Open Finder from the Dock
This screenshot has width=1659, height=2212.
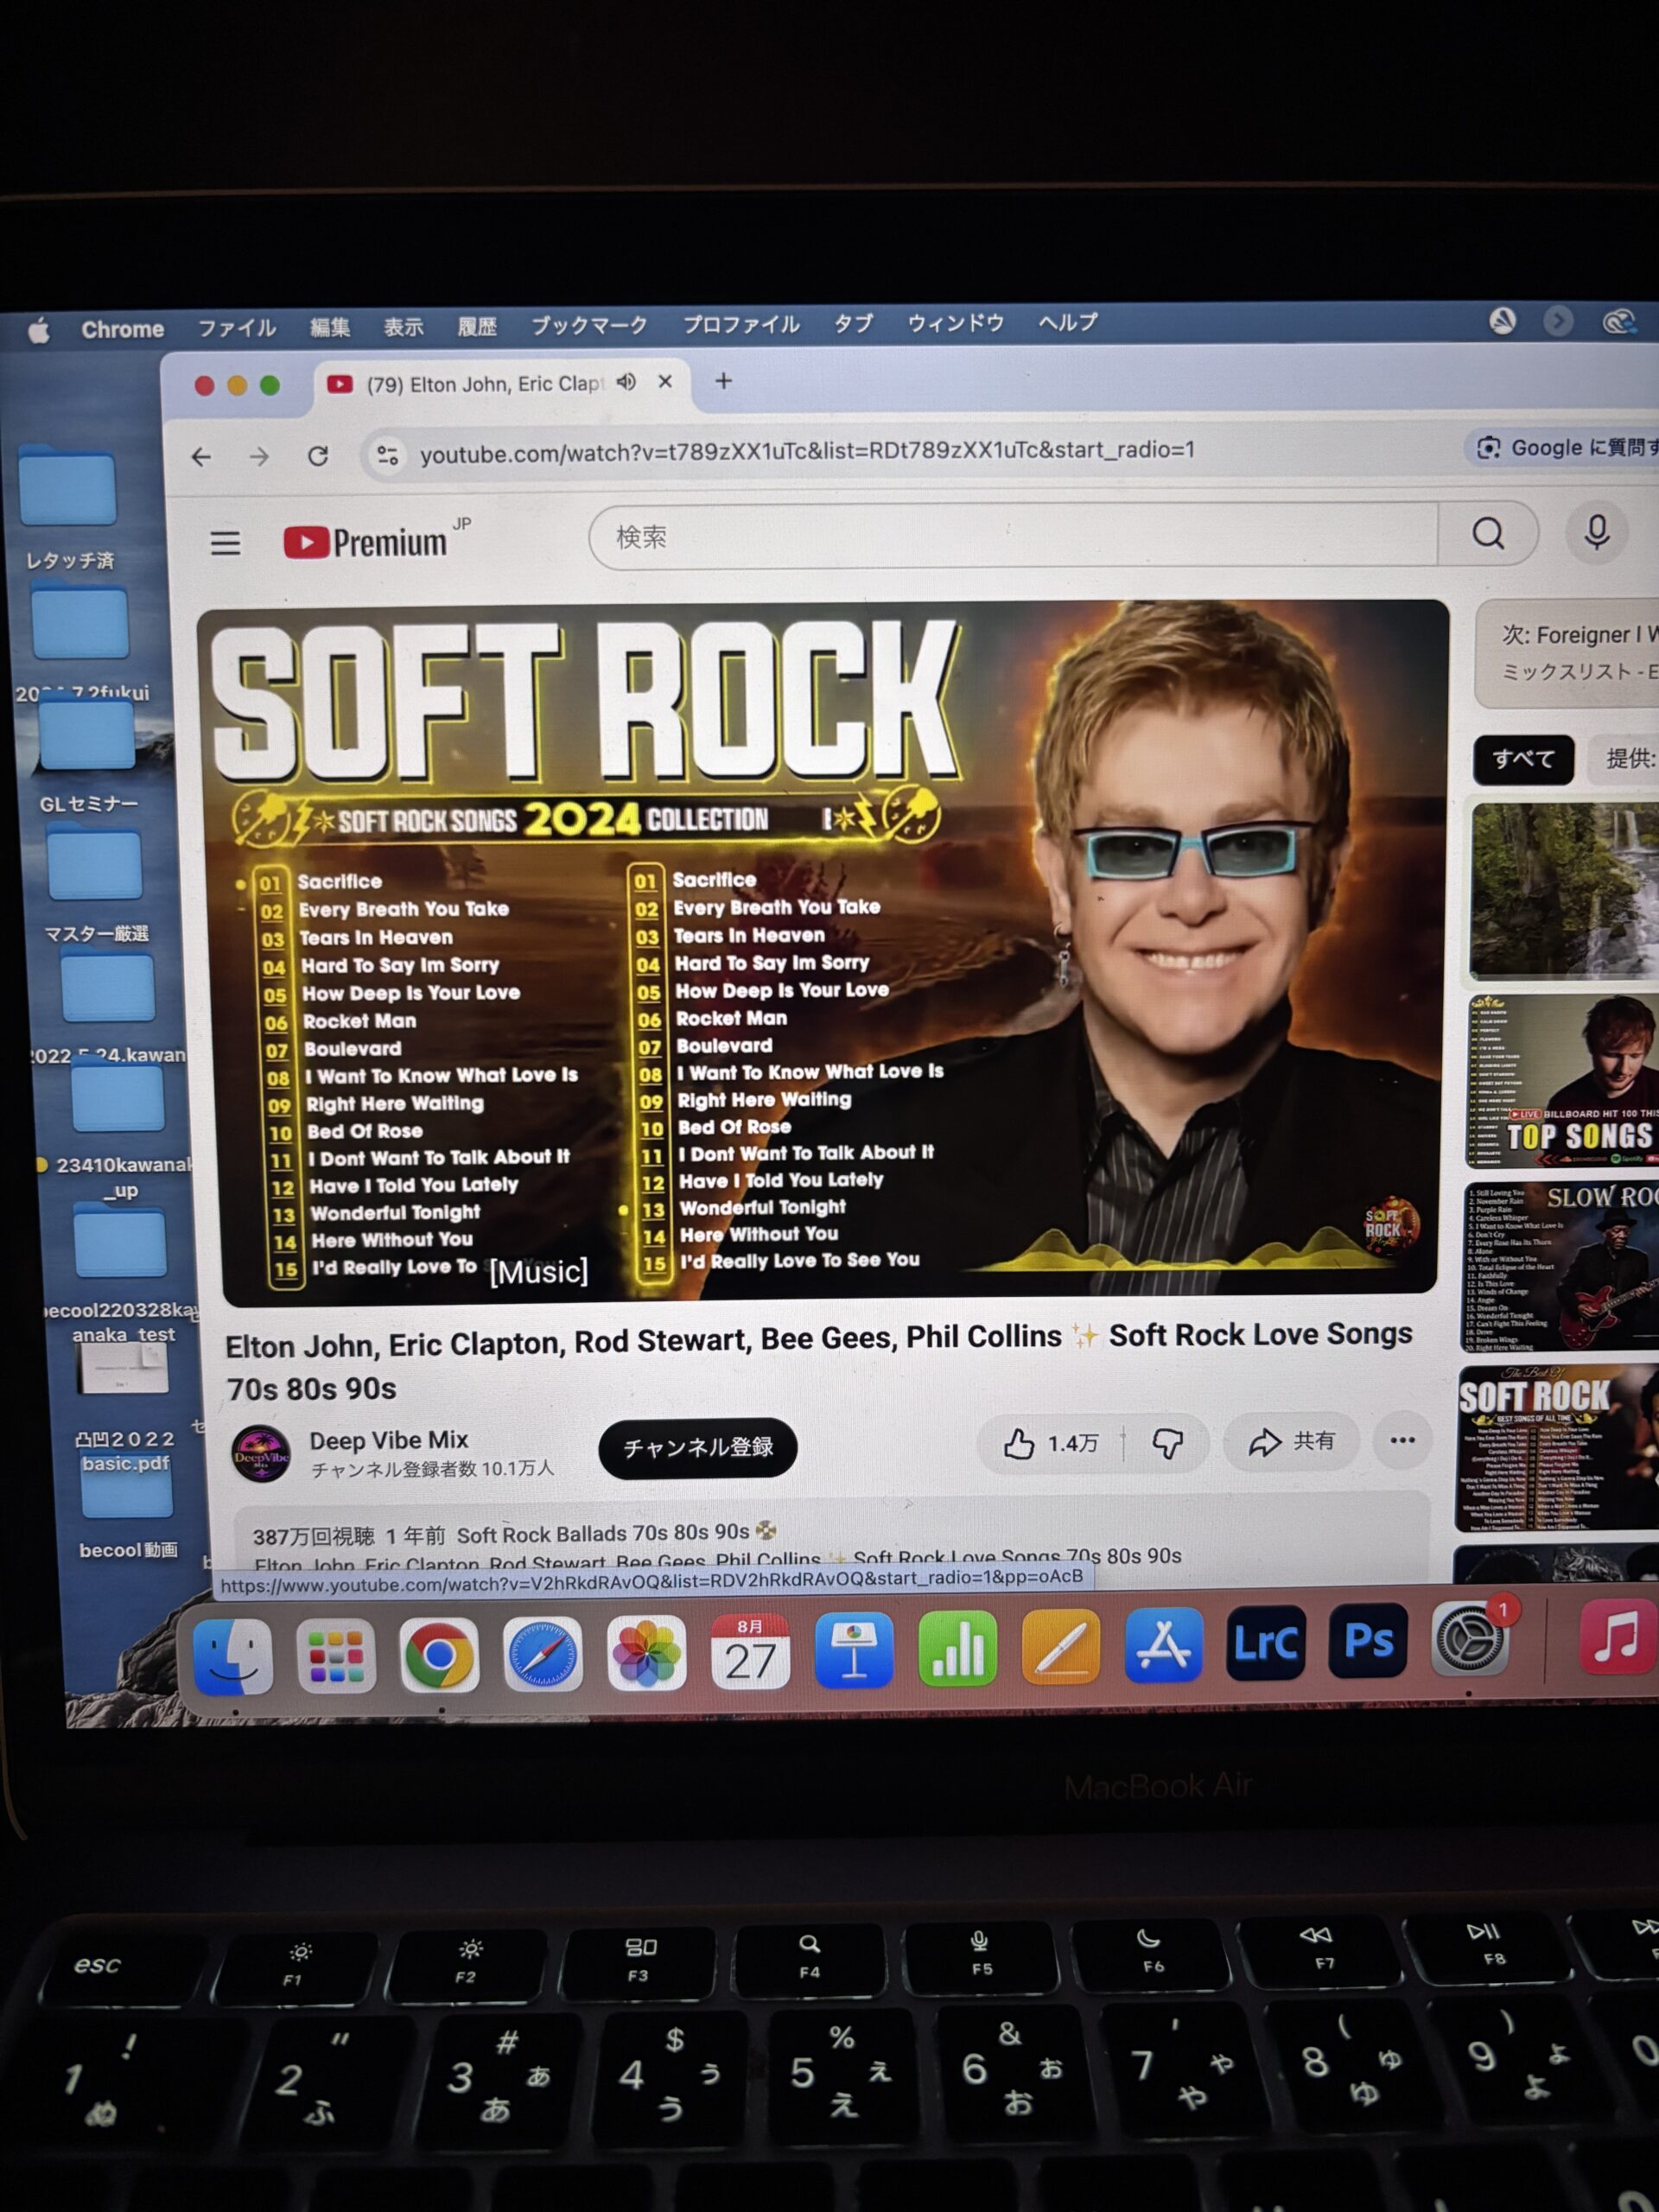232,1657
